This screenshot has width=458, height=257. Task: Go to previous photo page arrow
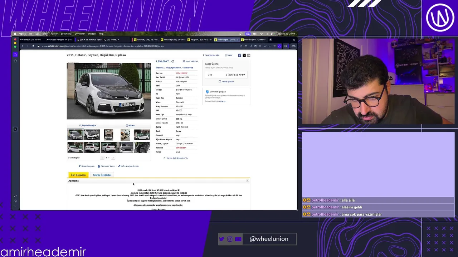click(102, 157)
